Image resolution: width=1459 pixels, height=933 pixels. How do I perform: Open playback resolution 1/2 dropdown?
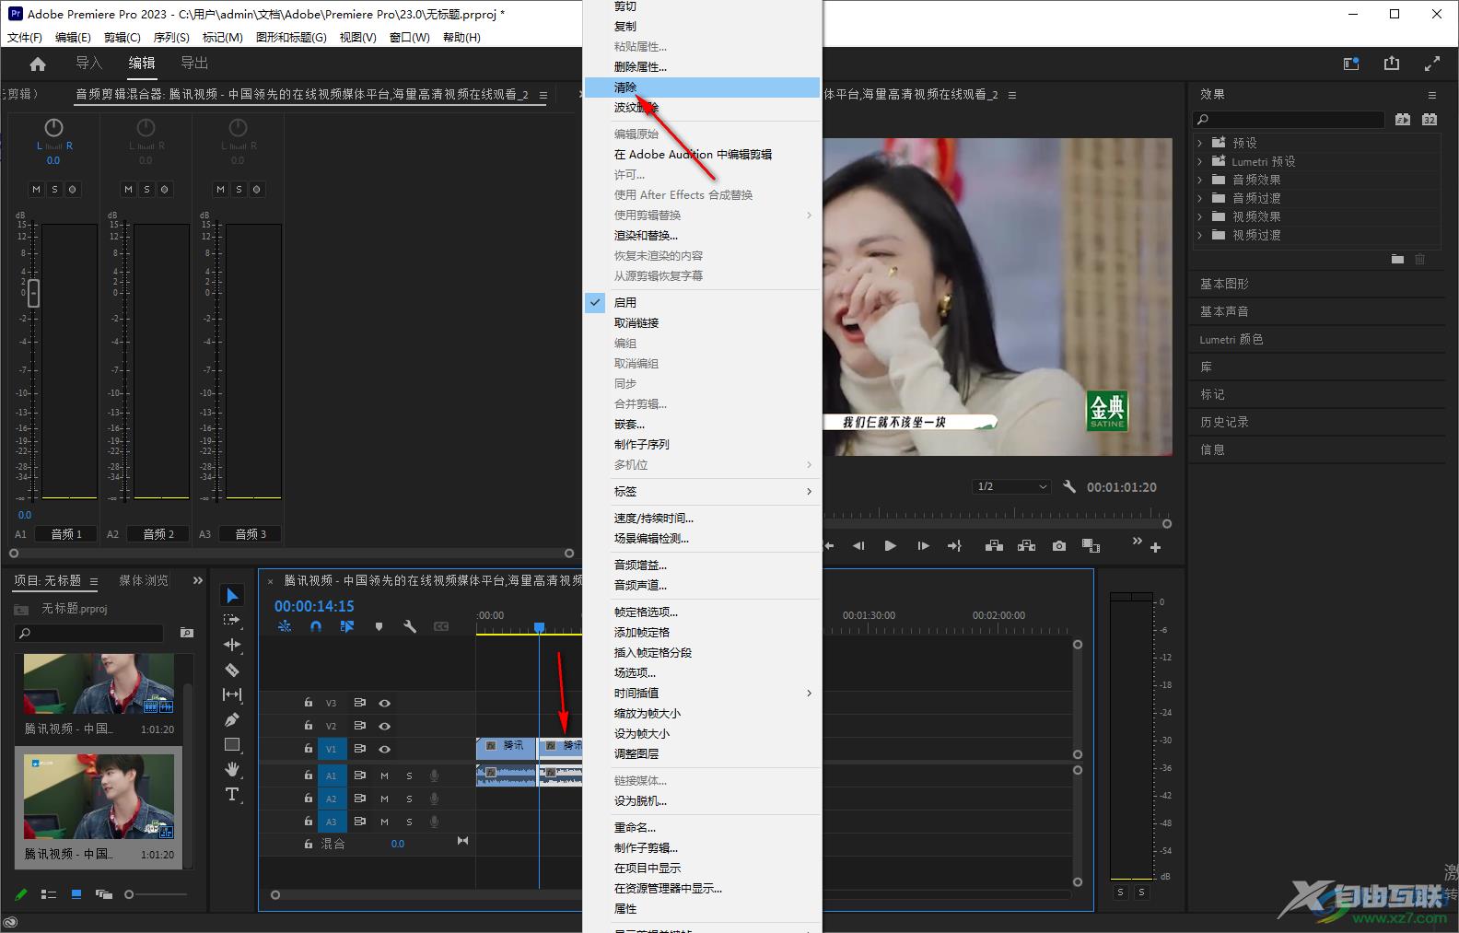tap(1011, 486)
